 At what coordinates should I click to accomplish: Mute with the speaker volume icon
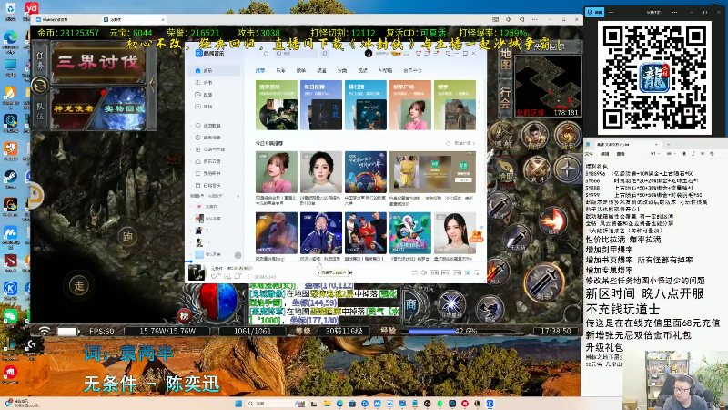(424, 272)
